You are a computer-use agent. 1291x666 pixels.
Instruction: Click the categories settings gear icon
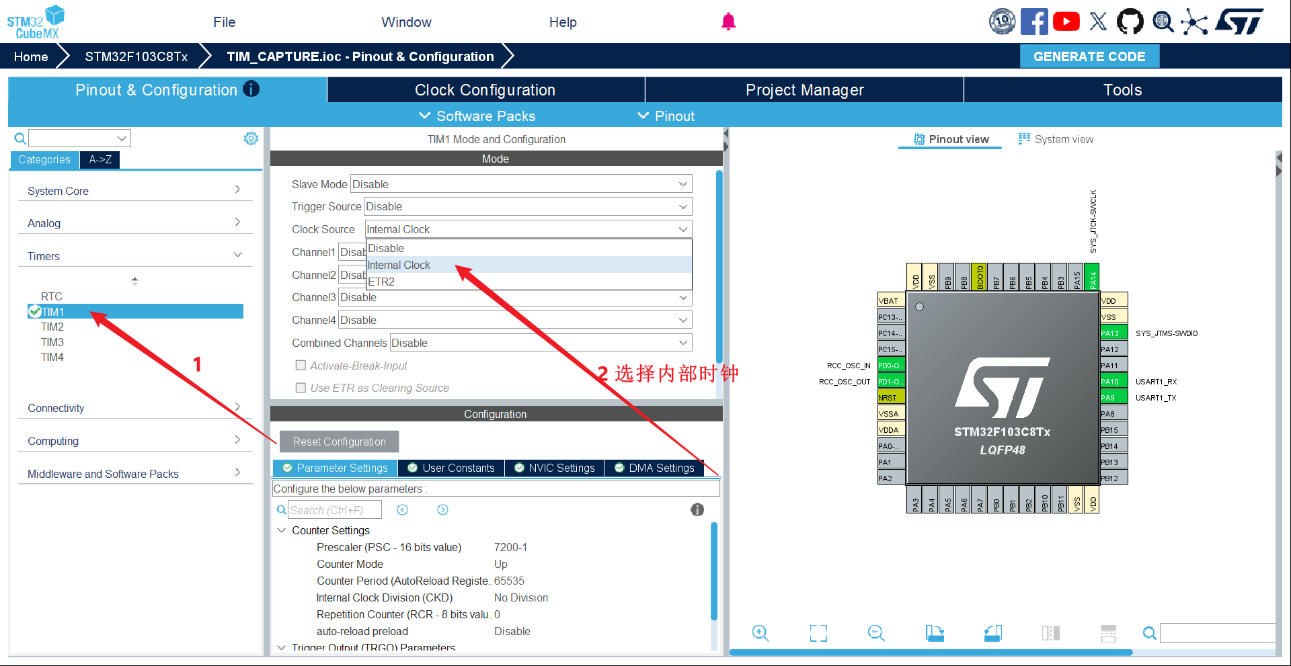[x=251, y=138]
